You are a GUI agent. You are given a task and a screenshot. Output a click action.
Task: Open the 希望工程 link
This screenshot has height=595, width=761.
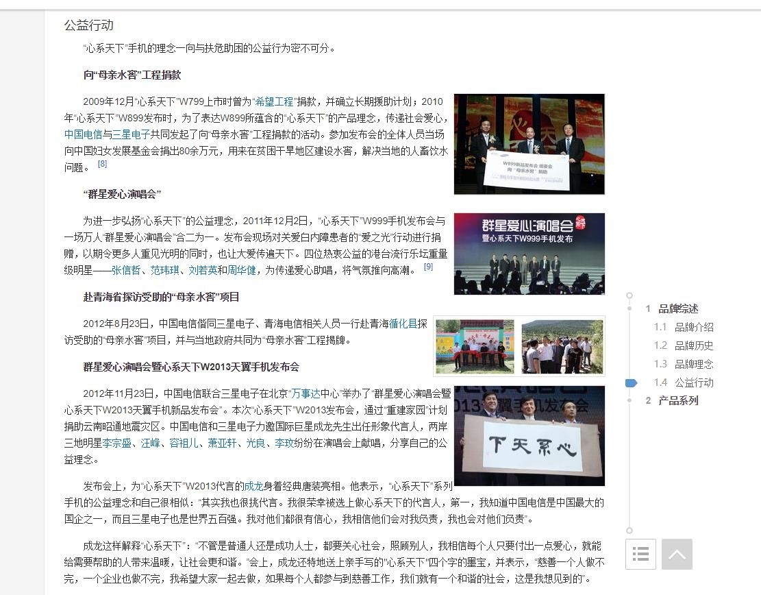click(x=274, y=101)
